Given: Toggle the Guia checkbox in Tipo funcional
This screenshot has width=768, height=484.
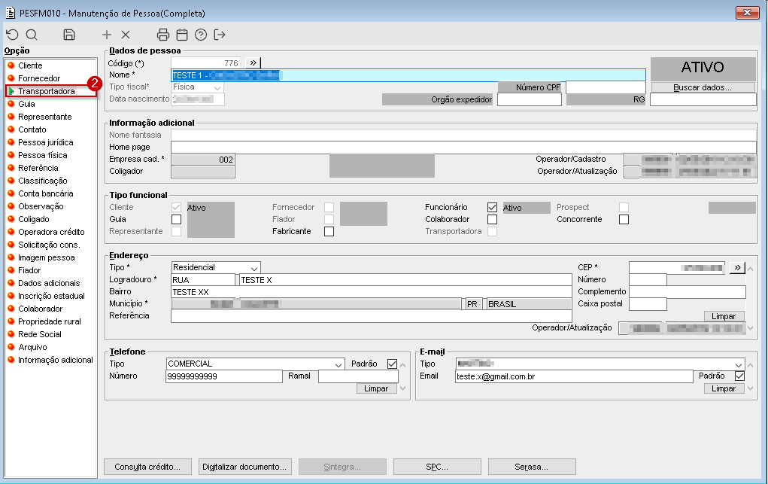Looking at the screenshot, I should 176,219.
